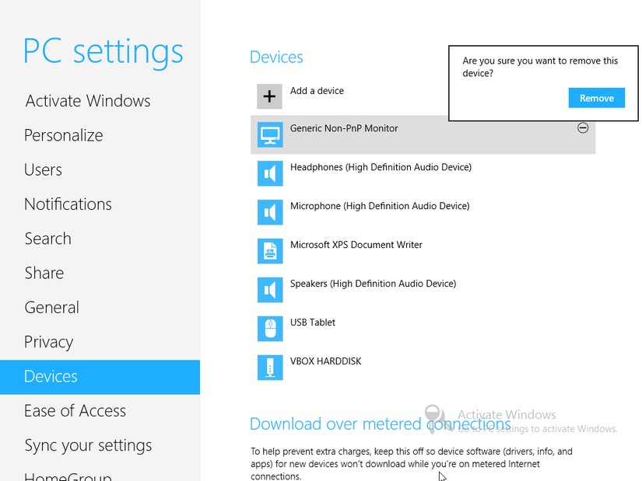Confirm removal with the Remove button

tap(597, 98)
